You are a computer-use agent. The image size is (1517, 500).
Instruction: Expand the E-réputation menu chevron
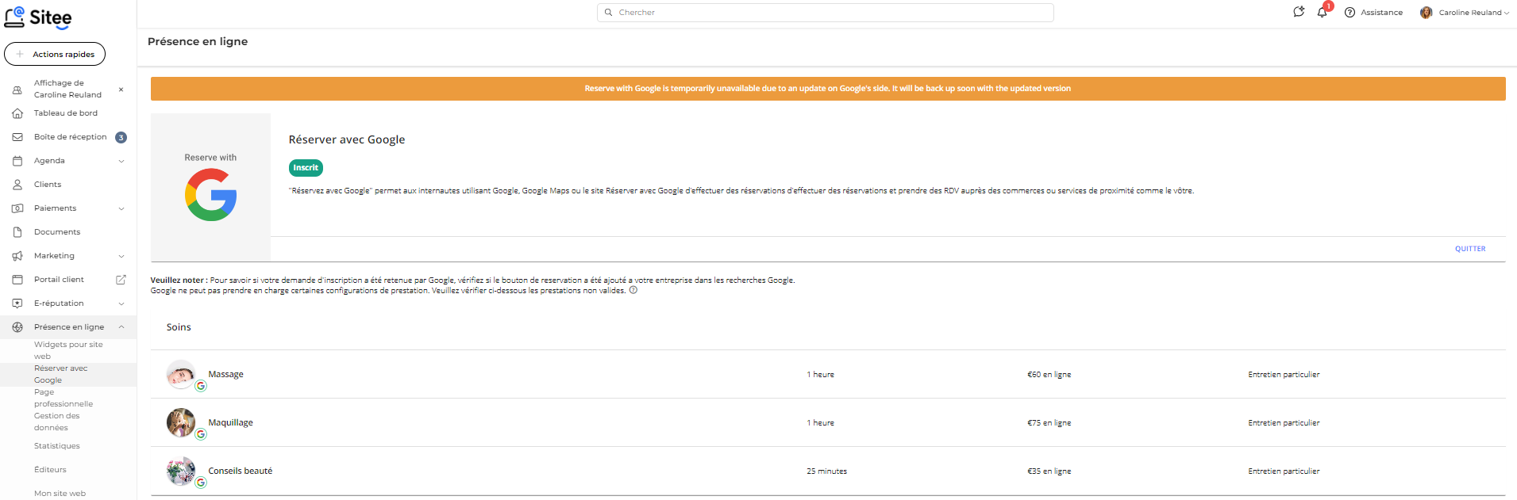coord(121,303)
